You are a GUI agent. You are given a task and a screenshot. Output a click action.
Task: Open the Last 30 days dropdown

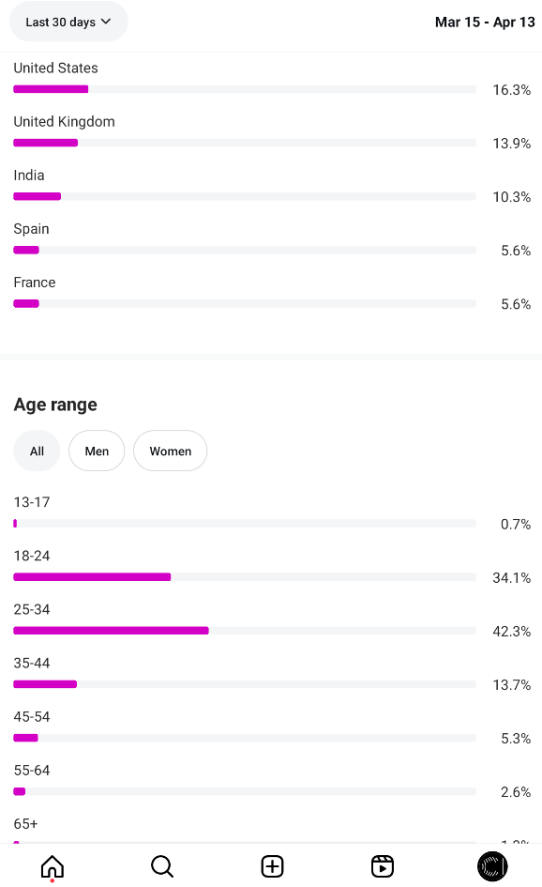point(68,22)
